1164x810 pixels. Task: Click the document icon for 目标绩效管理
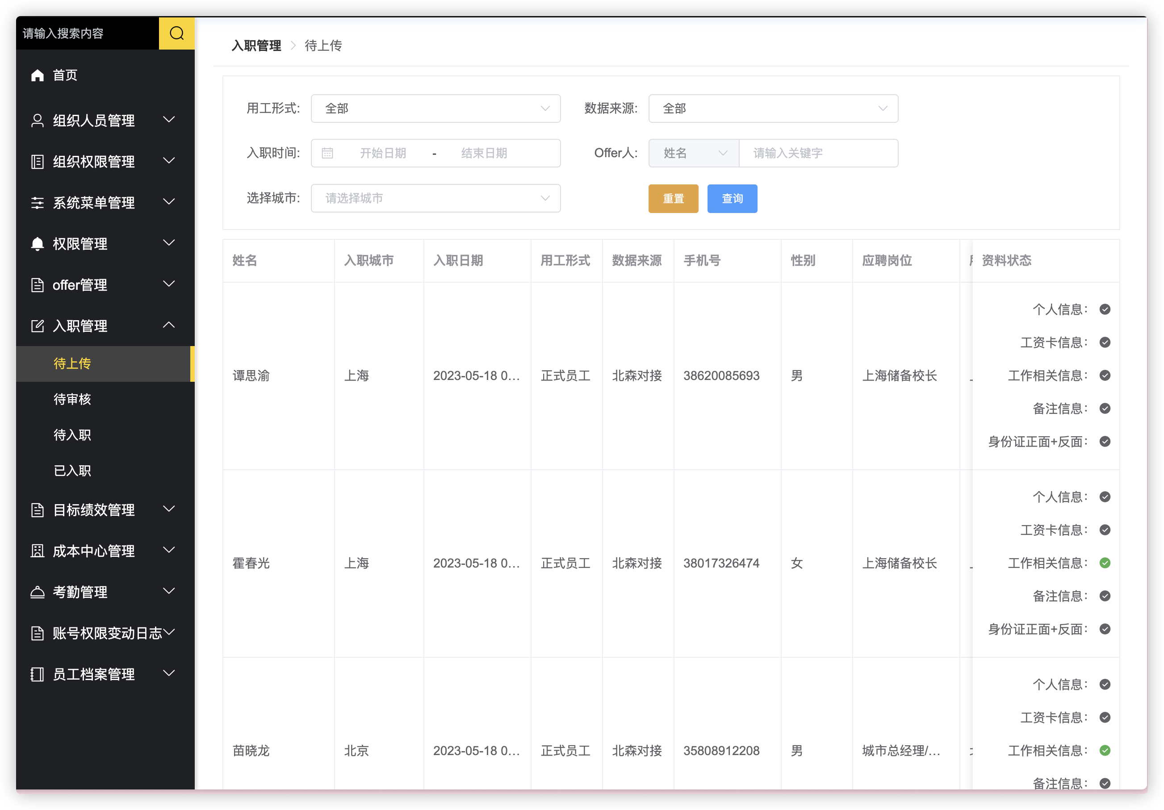pyautogui.click(x=38, y=509)
